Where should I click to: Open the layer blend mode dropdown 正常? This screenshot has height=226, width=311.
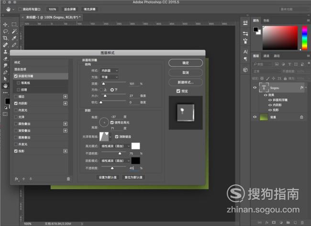pyautogui.click(x=267, y=71)
